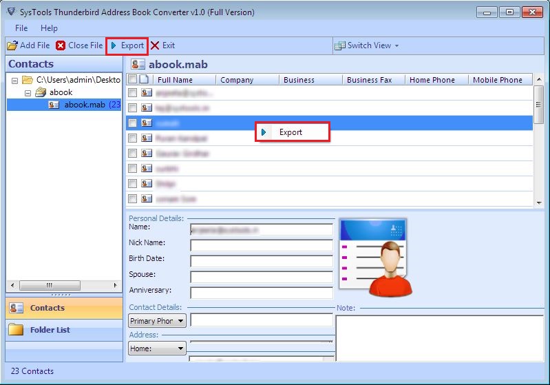Select the abook folder in tree
Screen dimensions: 550x385
pyautogui.click(x=61, y=92)
